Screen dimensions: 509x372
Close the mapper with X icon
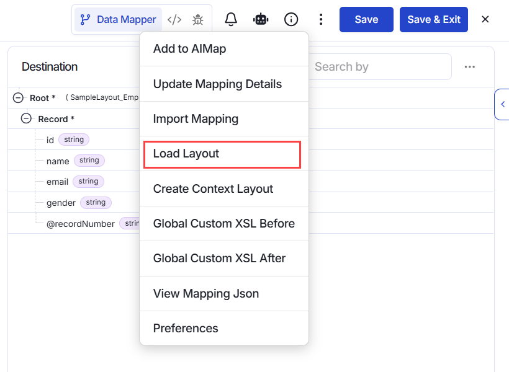(x=485, y=19)
